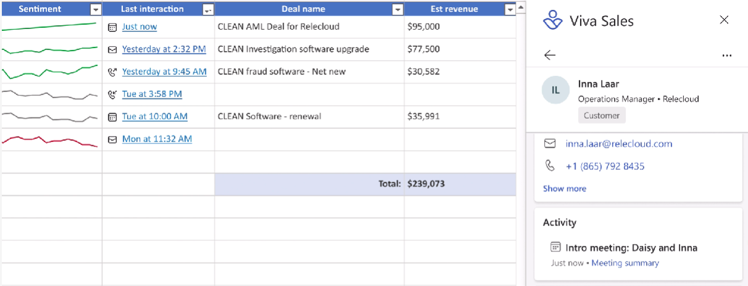Click the email envelope icon beside inna.laar@relecloud.com

[550, 143]
